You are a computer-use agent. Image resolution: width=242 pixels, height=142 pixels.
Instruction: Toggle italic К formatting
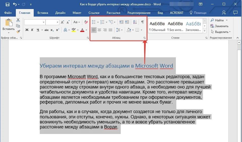32,30
